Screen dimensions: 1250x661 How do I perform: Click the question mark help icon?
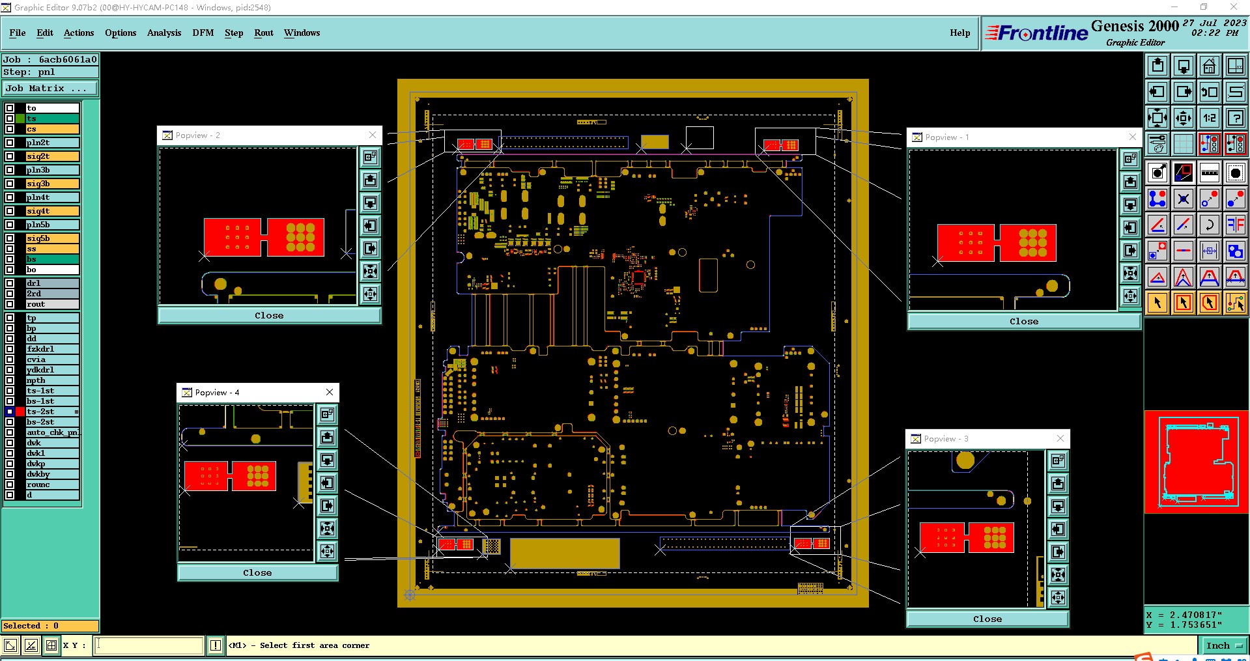pos(1236,118)
